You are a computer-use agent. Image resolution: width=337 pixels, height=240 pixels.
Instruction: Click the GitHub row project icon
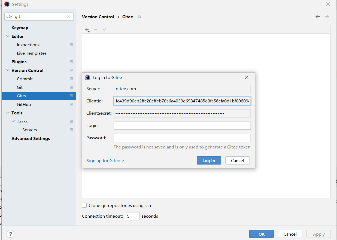[x=71, y=104]
